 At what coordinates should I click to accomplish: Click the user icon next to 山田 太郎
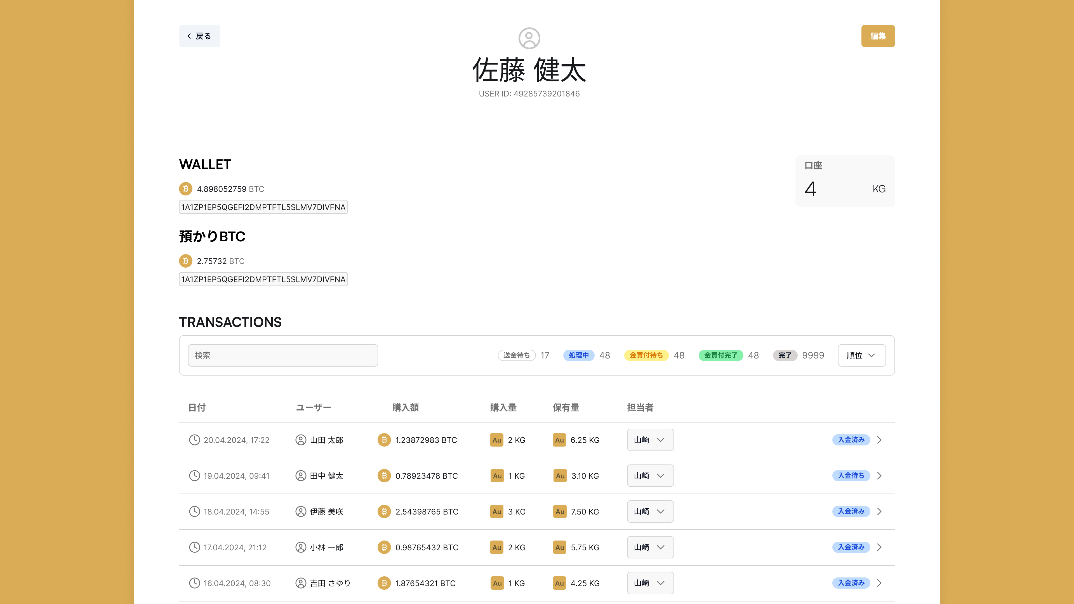point(301,440)
